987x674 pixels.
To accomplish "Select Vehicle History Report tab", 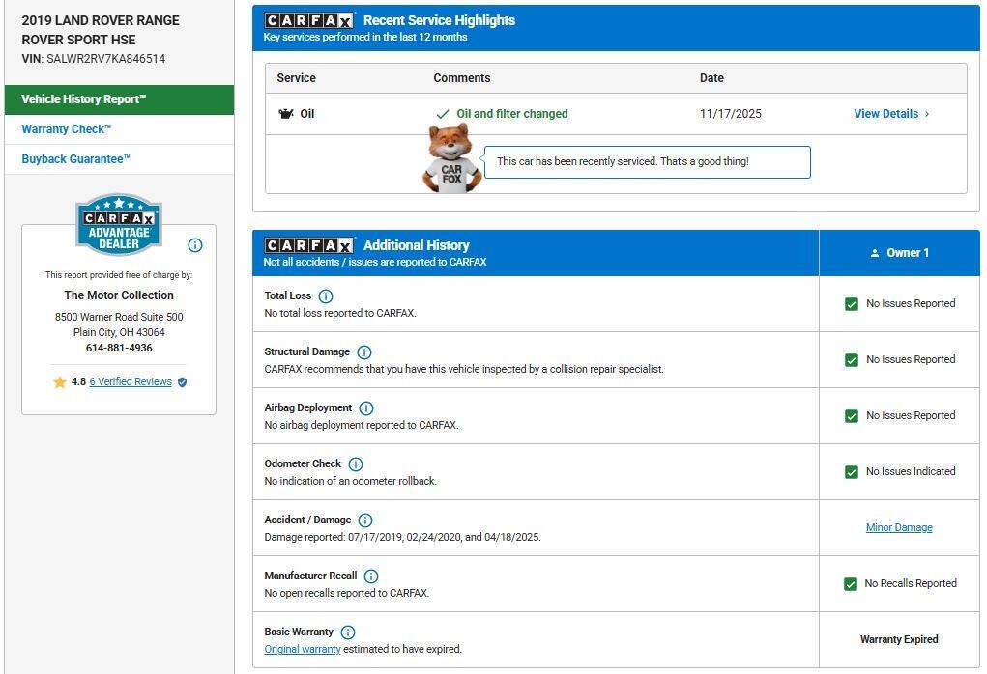I will click(84, 99).
